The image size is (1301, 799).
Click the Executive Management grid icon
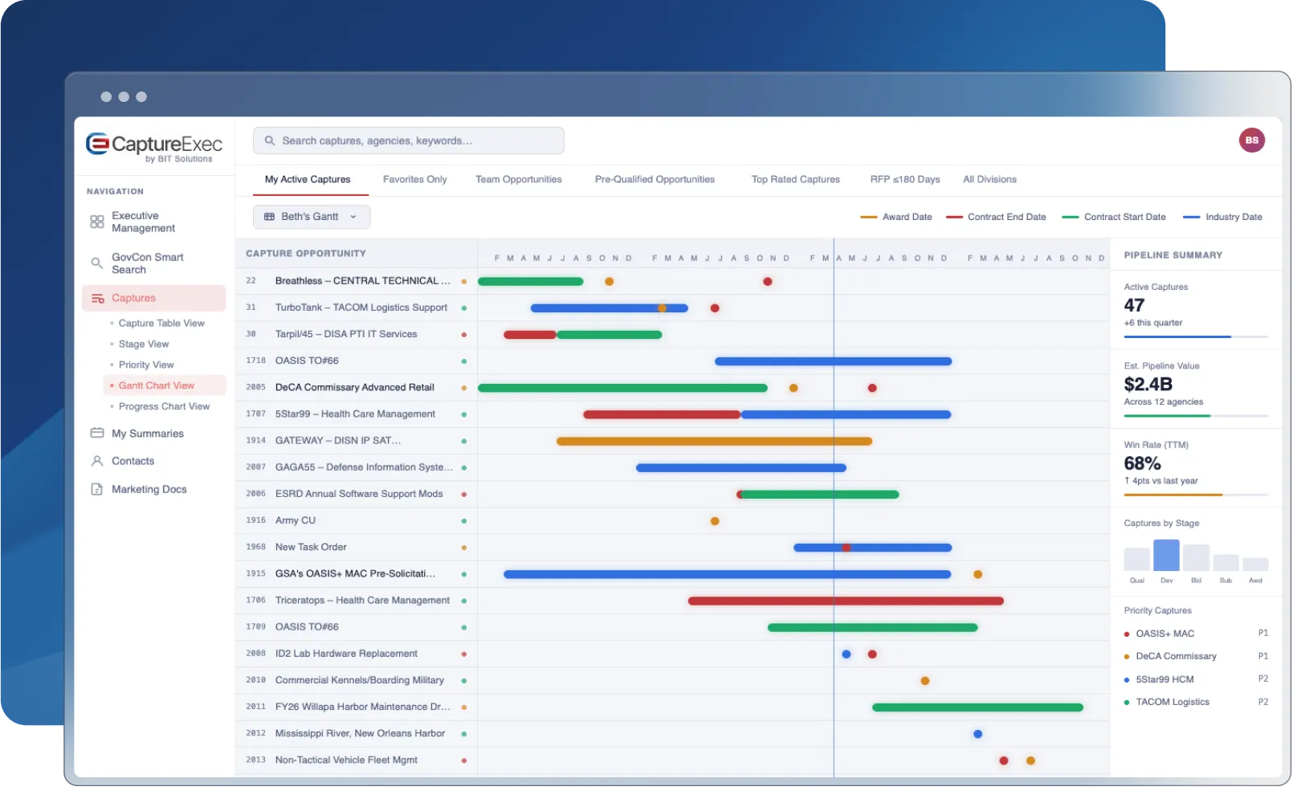pos(97,222)
